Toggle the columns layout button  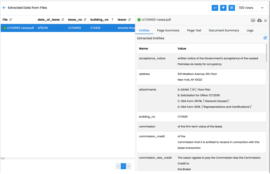point(232,8)
